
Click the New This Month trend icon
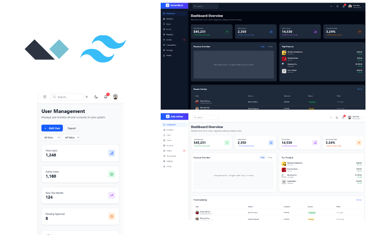[x=111, y=195]
